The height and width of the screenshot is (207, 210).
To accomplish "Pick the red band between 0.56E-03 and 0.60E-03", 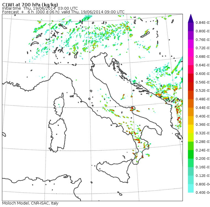I will point(191,78).
